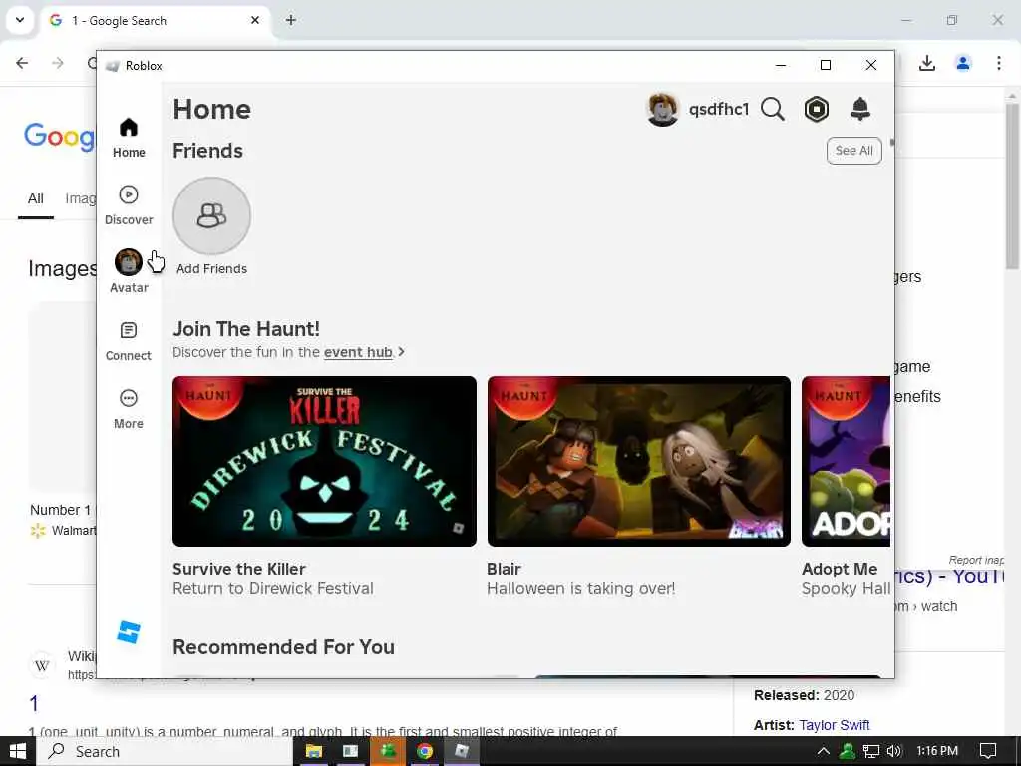Go forward in Chrome

58,63
